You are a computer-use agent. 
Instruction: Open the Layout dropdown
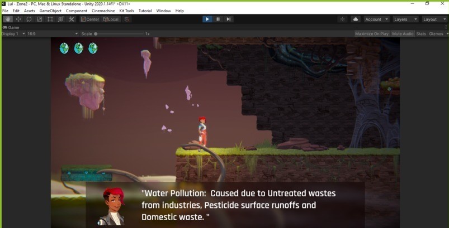click(x=434, y=19)
